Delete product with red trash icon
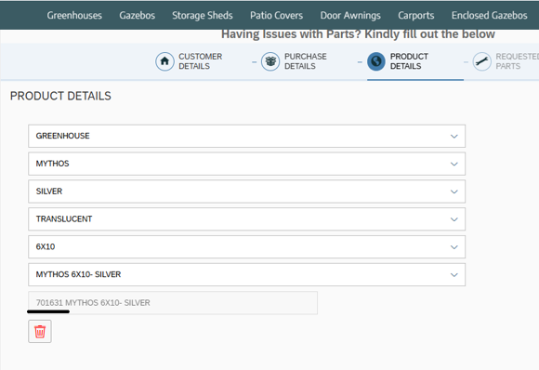Image resolution: width=539 pixels, height=370 pixels. click(x=40, y=332)
